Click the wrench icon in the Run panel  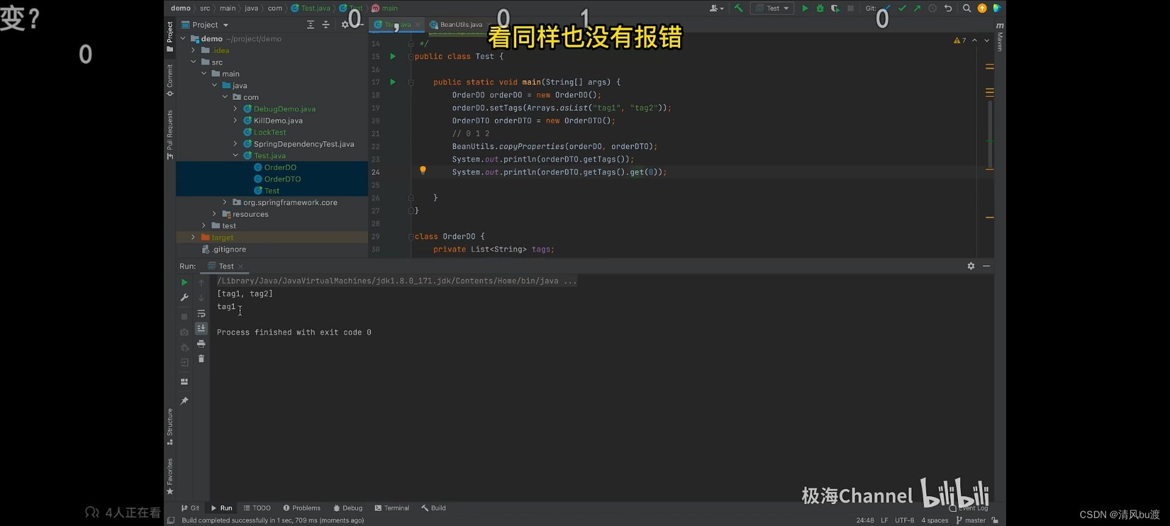pyautogui.click(x=184, y=298)
